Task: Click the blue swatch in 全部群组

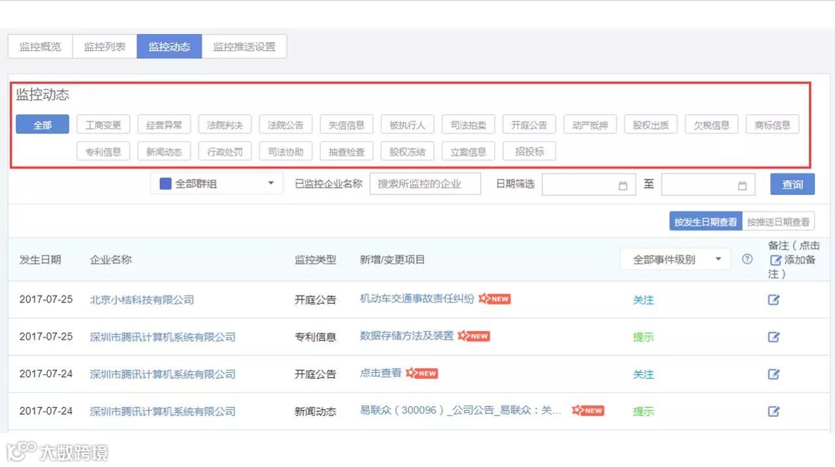Action: pyautogui.click(x=166, y=184)
